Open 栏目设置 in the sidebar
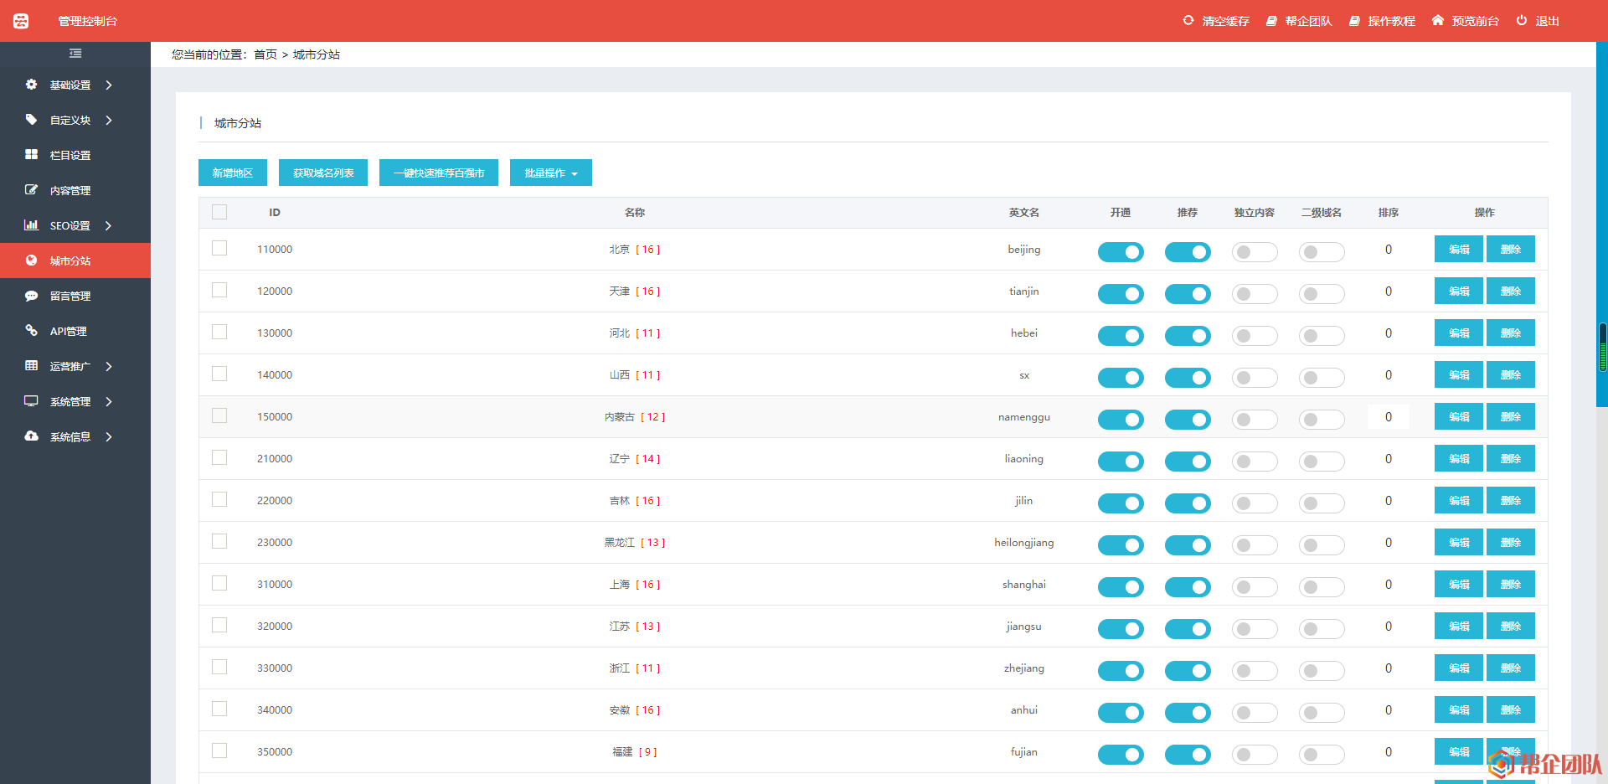 pos(75,155)
